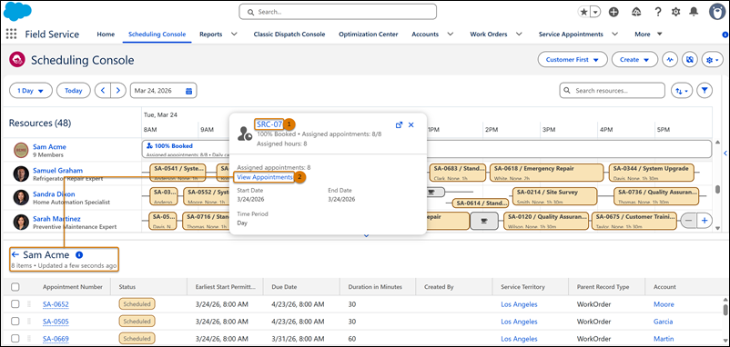Toggle the select-all appointments checkbox

click(x=15, y=287)
